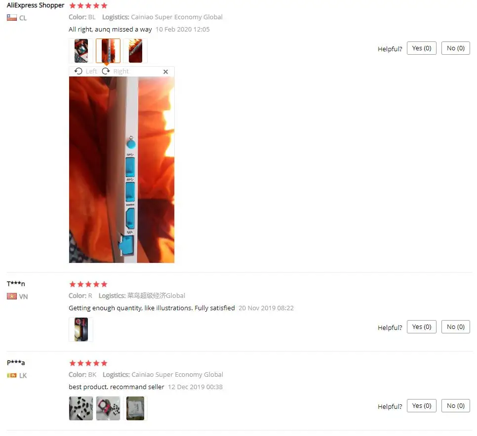Mark AliExpress Shopper review helpful No
The width and height of the screenshot is (477, 436).
point(455,48)
